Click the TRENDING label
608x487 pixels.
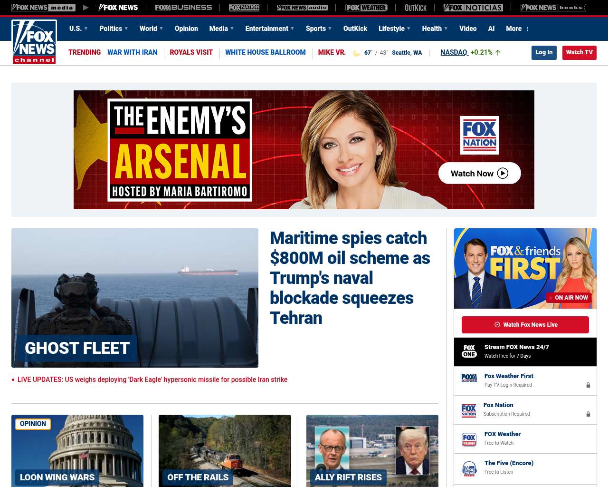click(x=85, y=52)
